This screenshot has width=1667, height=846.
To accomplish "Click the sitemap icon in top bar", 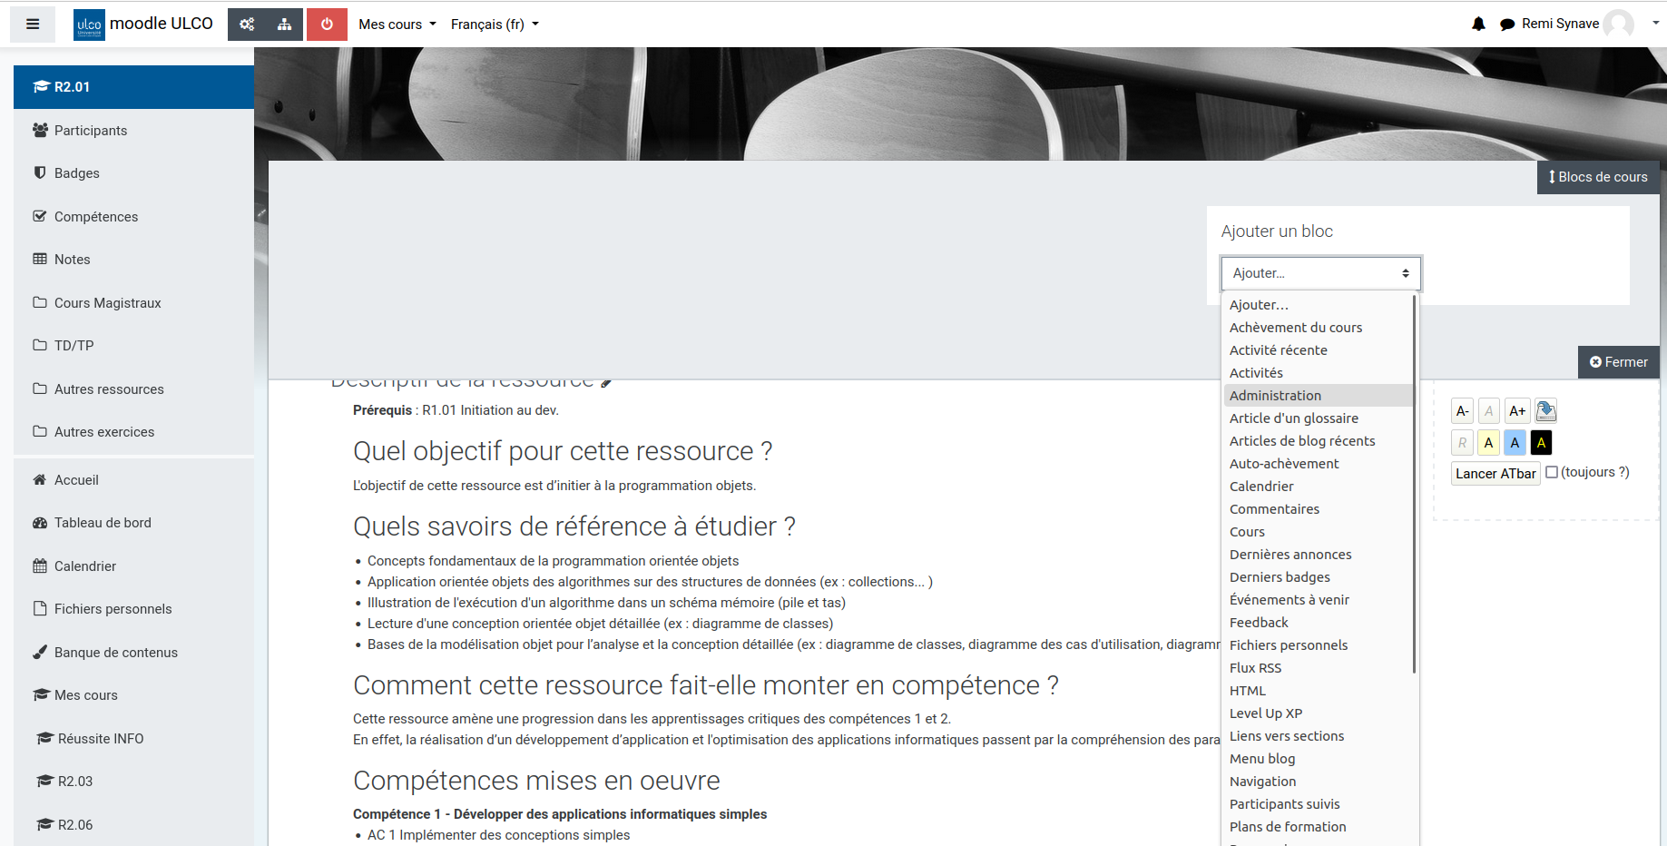I will pyautogui.click(x=285, y=25).
